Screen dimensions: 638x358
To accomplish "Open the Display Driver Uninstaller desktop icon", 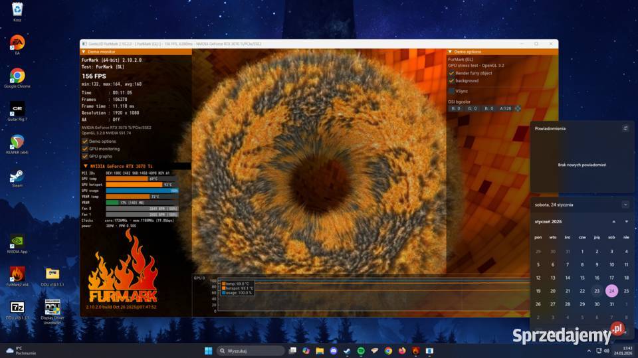I will click(x=53, y=308).
